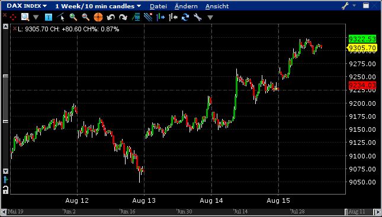Open the Ändern menu
Screen dimensions: 382x217
point(186,6)
